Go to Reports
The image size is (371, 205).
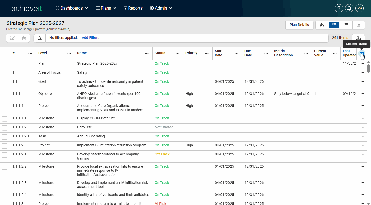point(133,8)
